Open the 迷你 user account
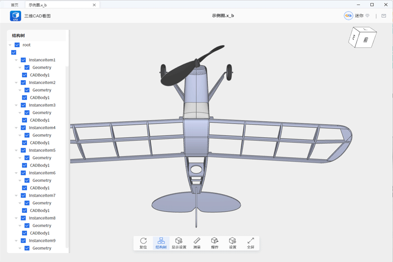This screenshot has height=262, width=393. click(358, 16)
